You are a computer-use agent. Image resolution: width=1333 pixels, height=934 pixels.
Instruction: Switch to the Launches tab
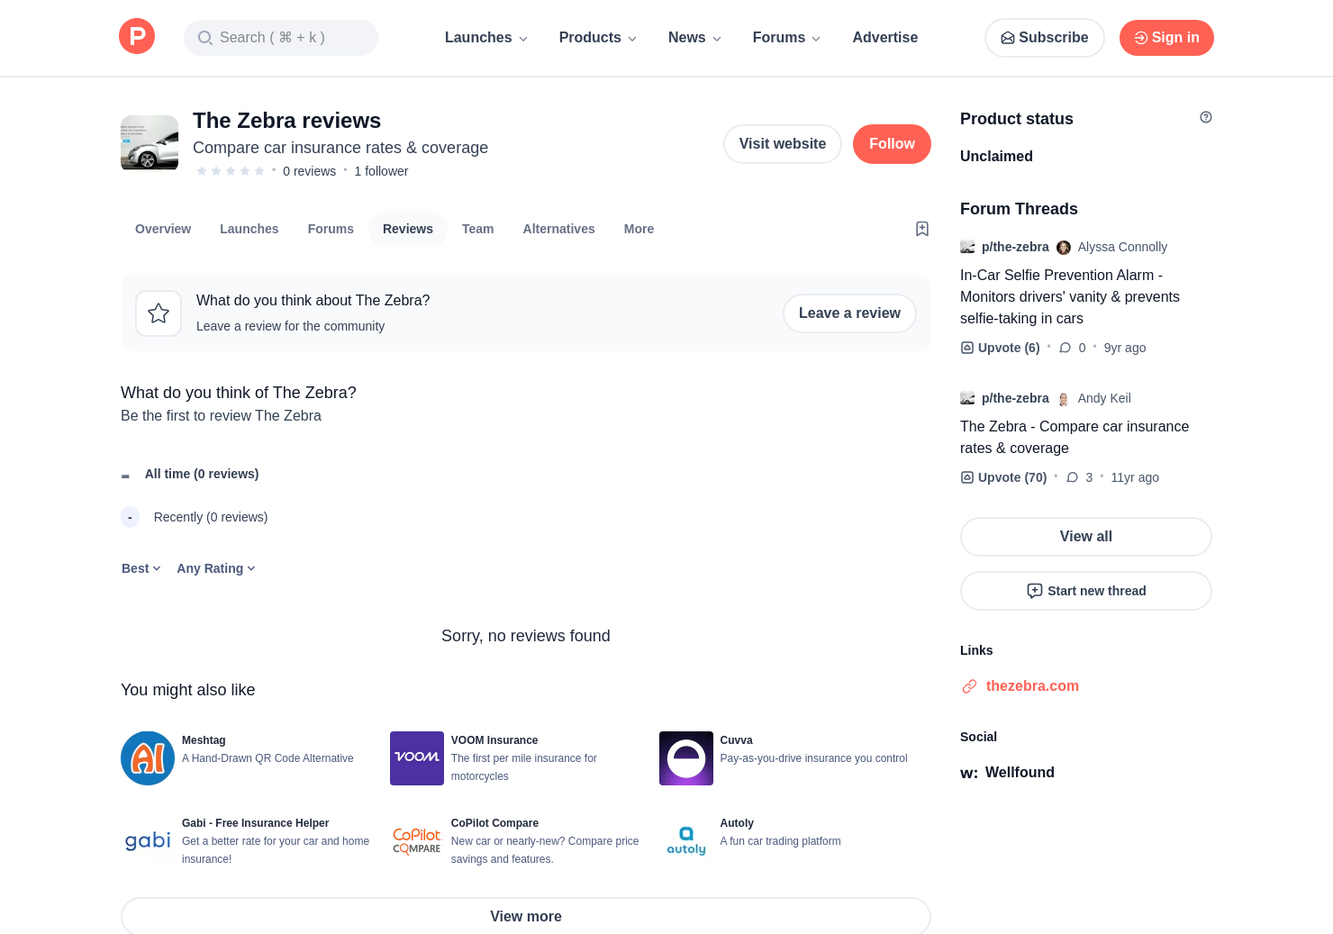coord(249,229)
